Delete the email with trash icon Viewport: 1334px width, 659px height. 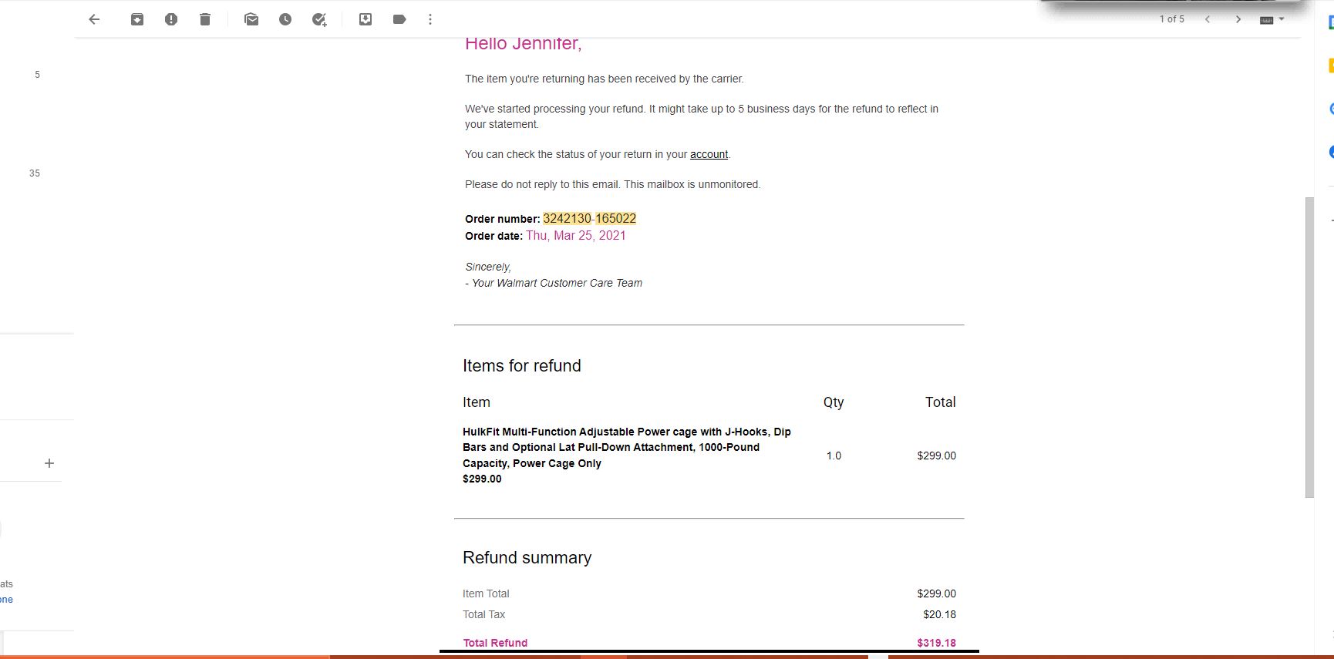pyautogui.click(x=205, y=19)
